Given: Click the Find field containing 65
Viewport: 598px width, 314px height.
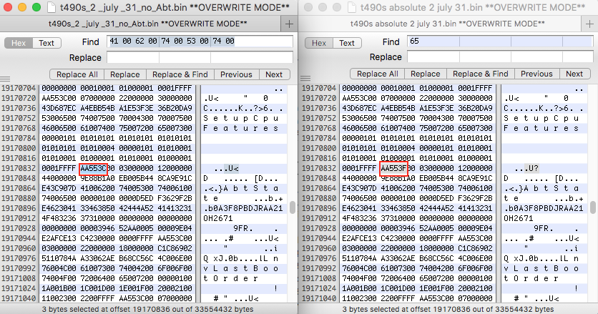Looking at the screenshot, I should tap(500, 41).
